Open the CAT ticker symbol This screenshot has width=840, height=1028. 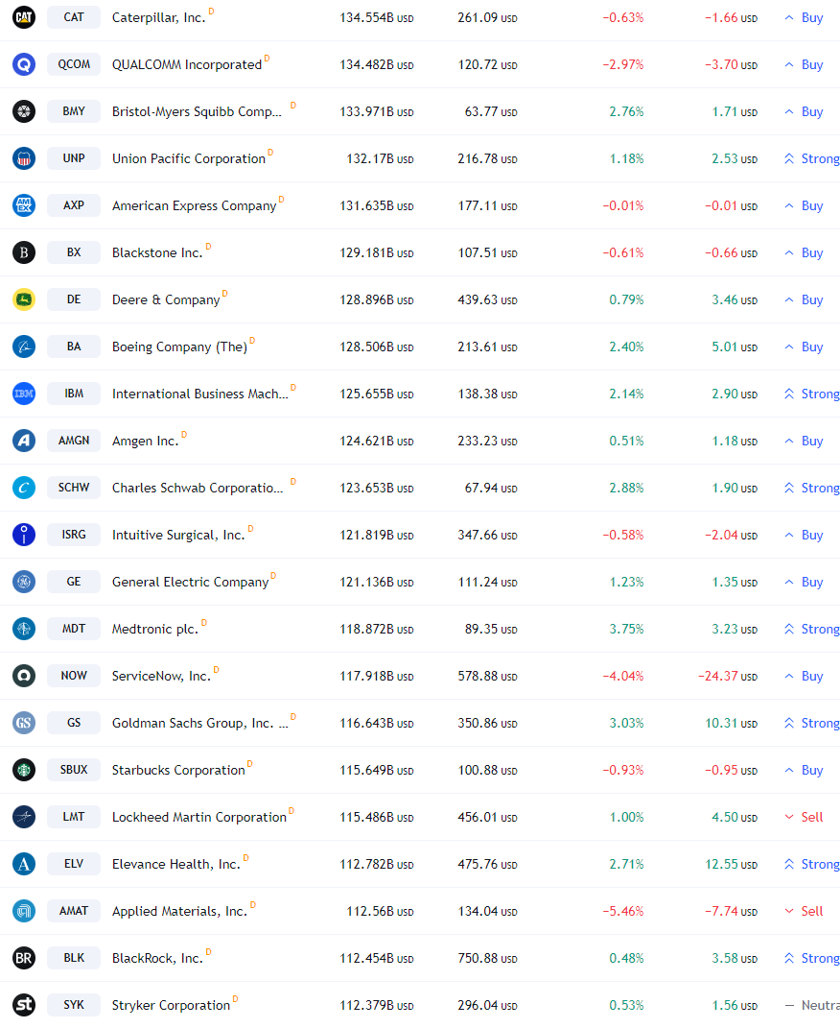(74, 17)
